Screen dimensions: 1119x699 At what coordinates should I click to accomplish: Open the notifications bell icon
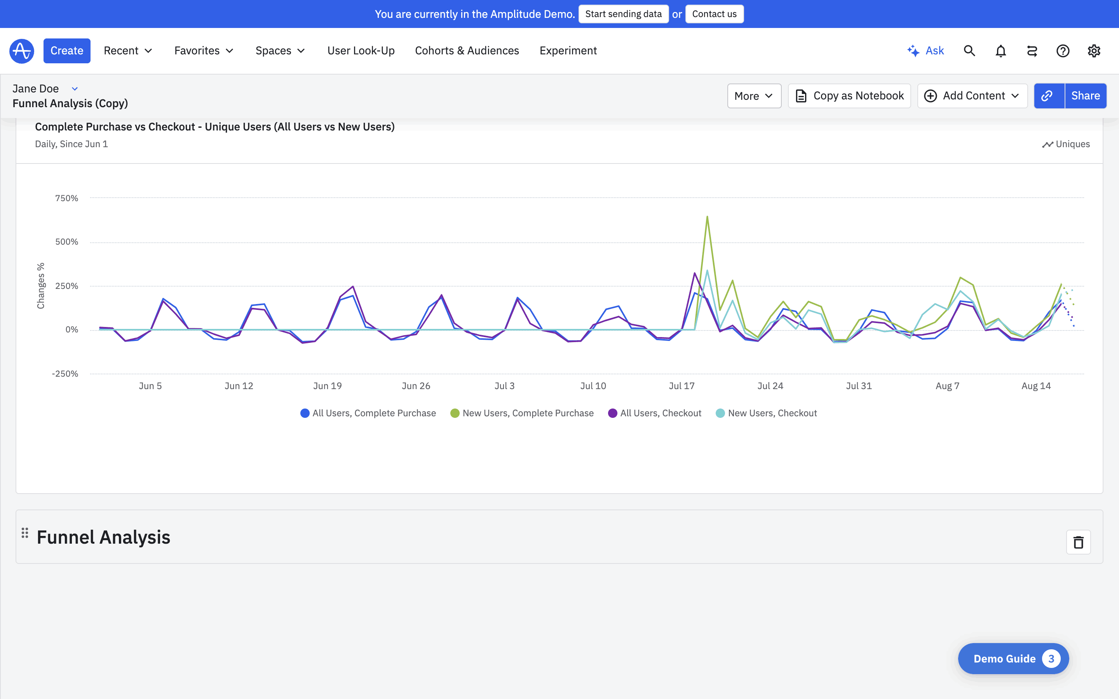tap(1000, 51)
